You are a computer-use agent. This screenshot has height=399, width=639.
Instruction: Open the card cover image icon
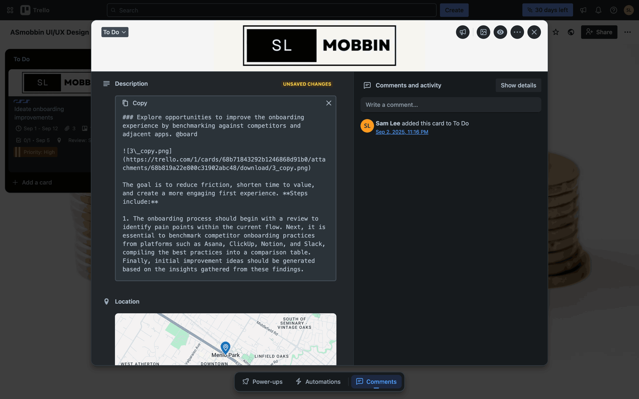tap(483, 32)
